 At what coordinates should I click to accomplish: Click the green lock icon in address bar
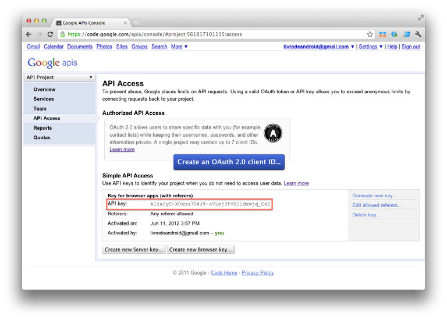pos(62,34)
